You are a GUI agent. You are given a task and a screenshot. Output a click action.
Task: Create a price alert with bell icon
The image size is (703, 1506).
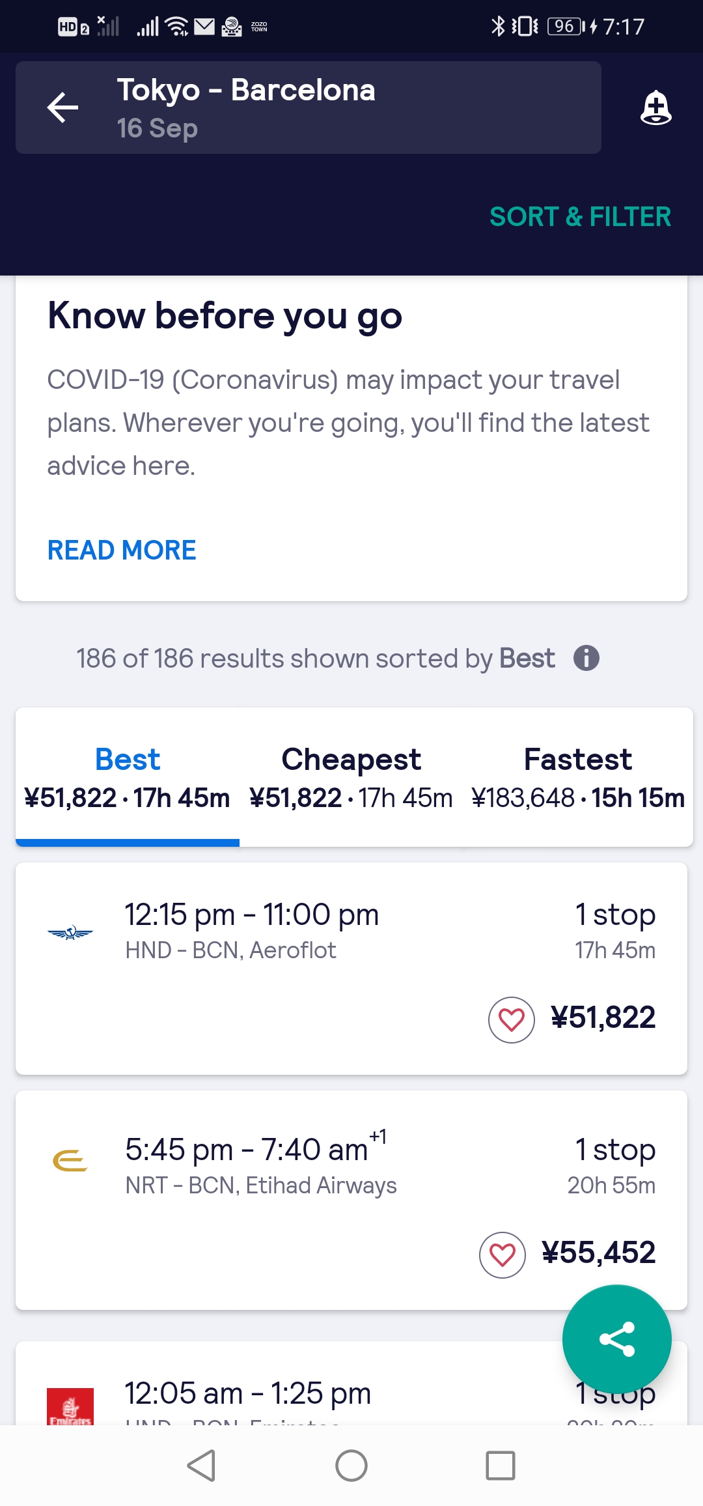(x=655, y=107)
